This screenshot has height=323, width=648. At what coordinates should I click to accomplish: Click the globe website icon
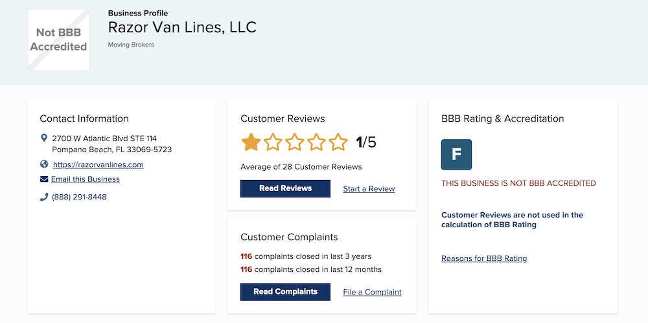tap(44, 164)
